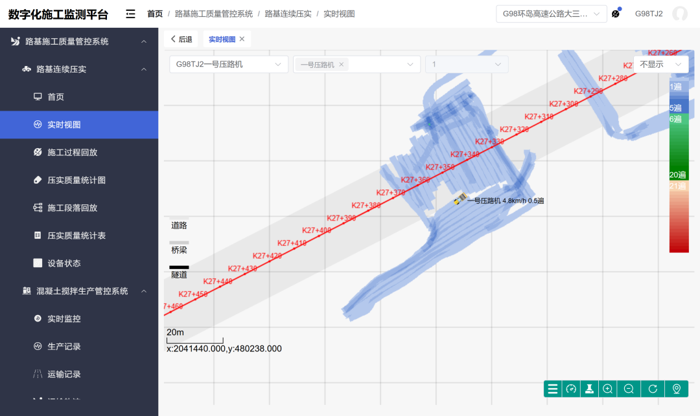
Task: Expand the G98环岛高速公路 project selector
Action: (551, 14)
